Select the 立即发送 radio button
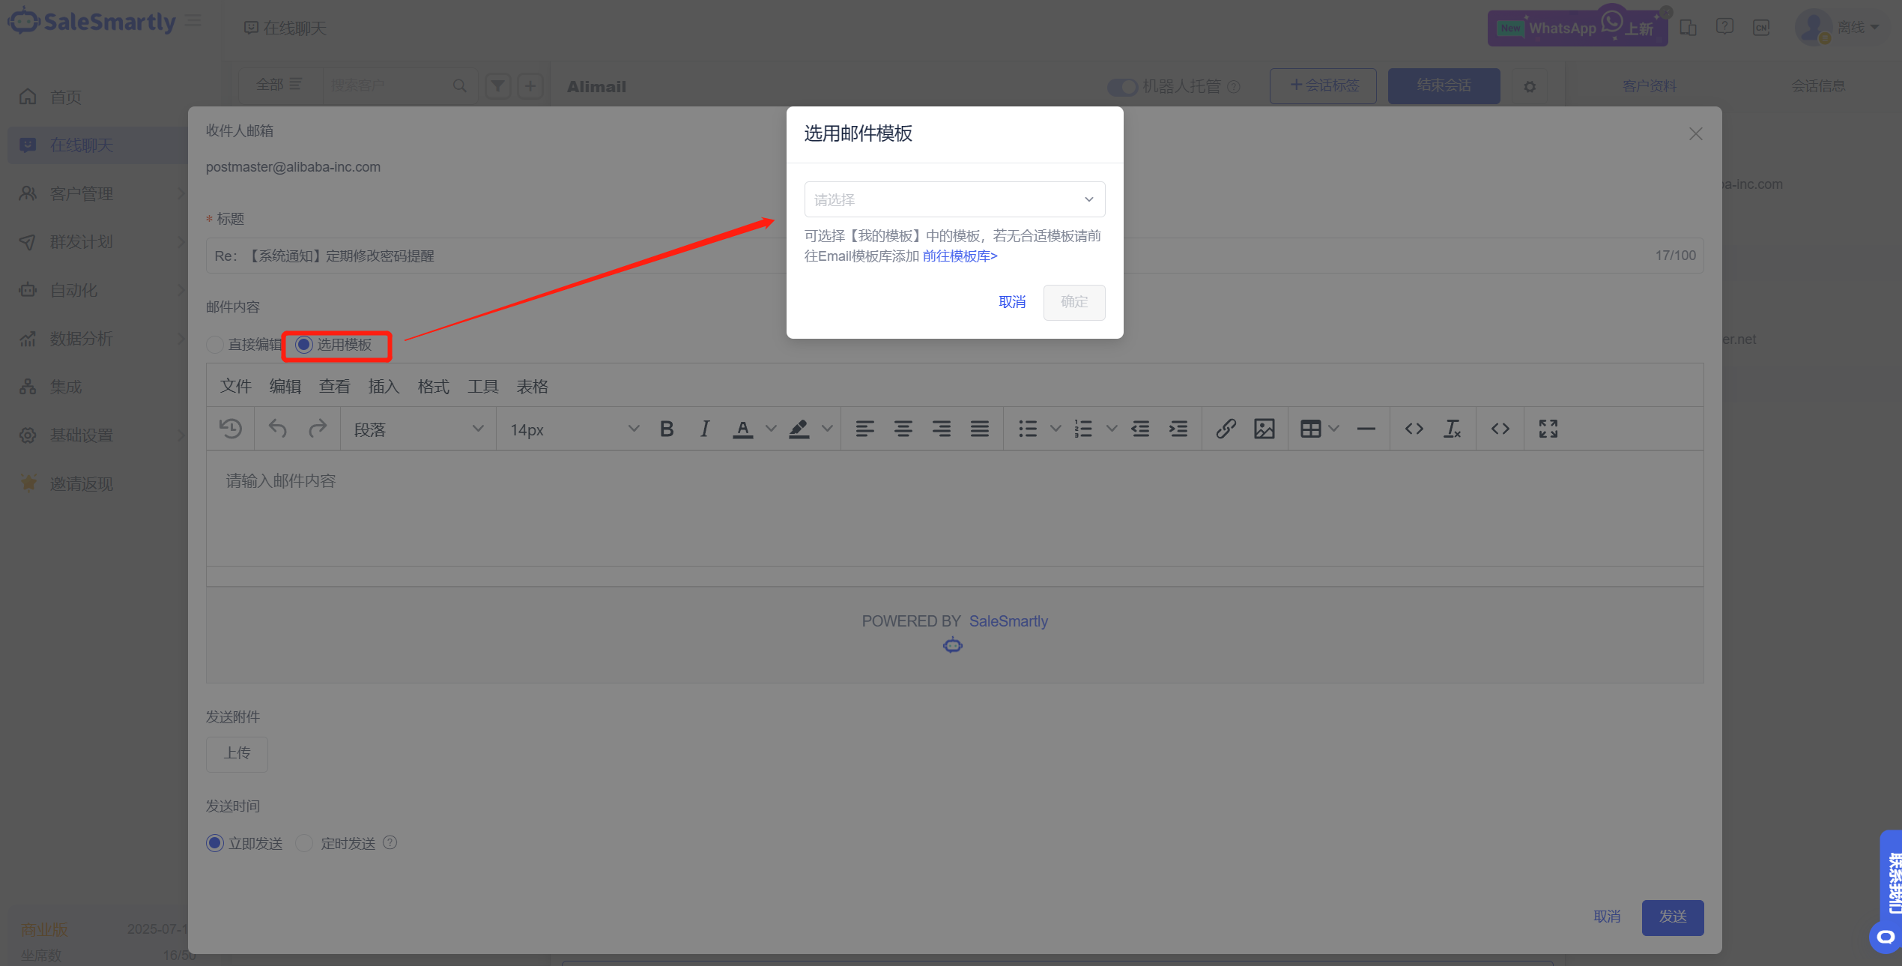Viewport: 1902px width, 966px height. pos(215,843)
